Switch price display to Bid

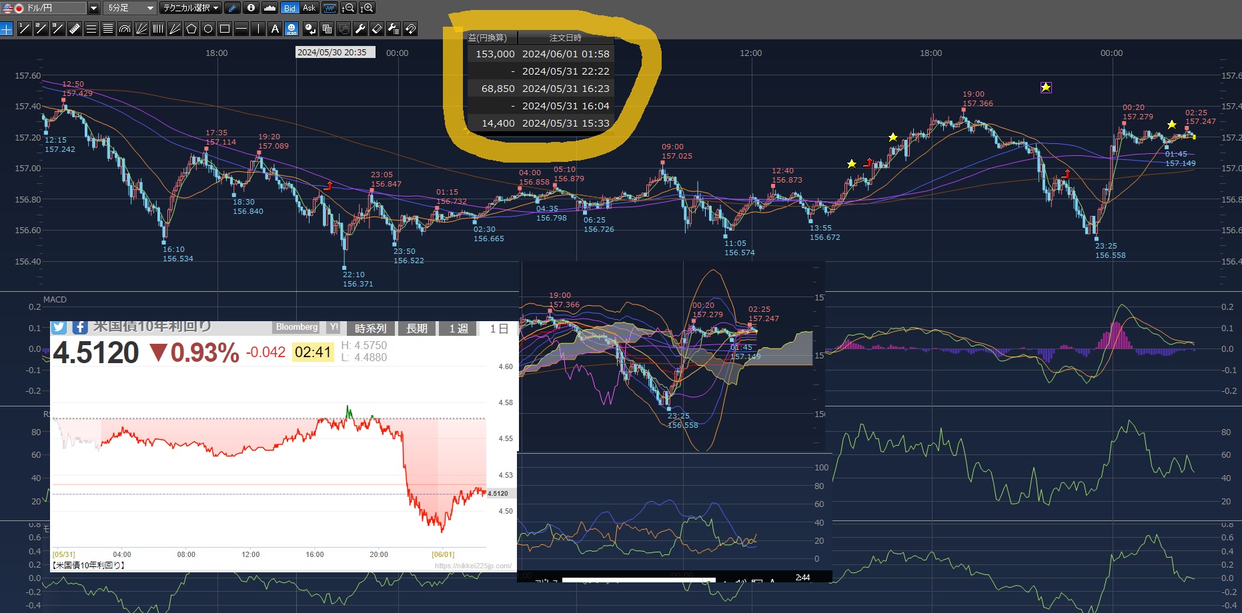pos(289,8)
